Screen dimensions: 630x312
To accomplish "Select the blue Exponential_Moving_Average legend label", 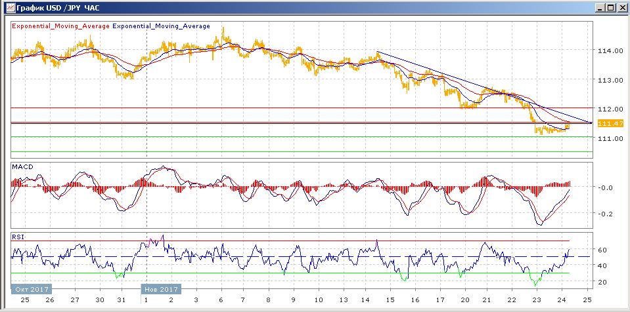I will point(162,26).
